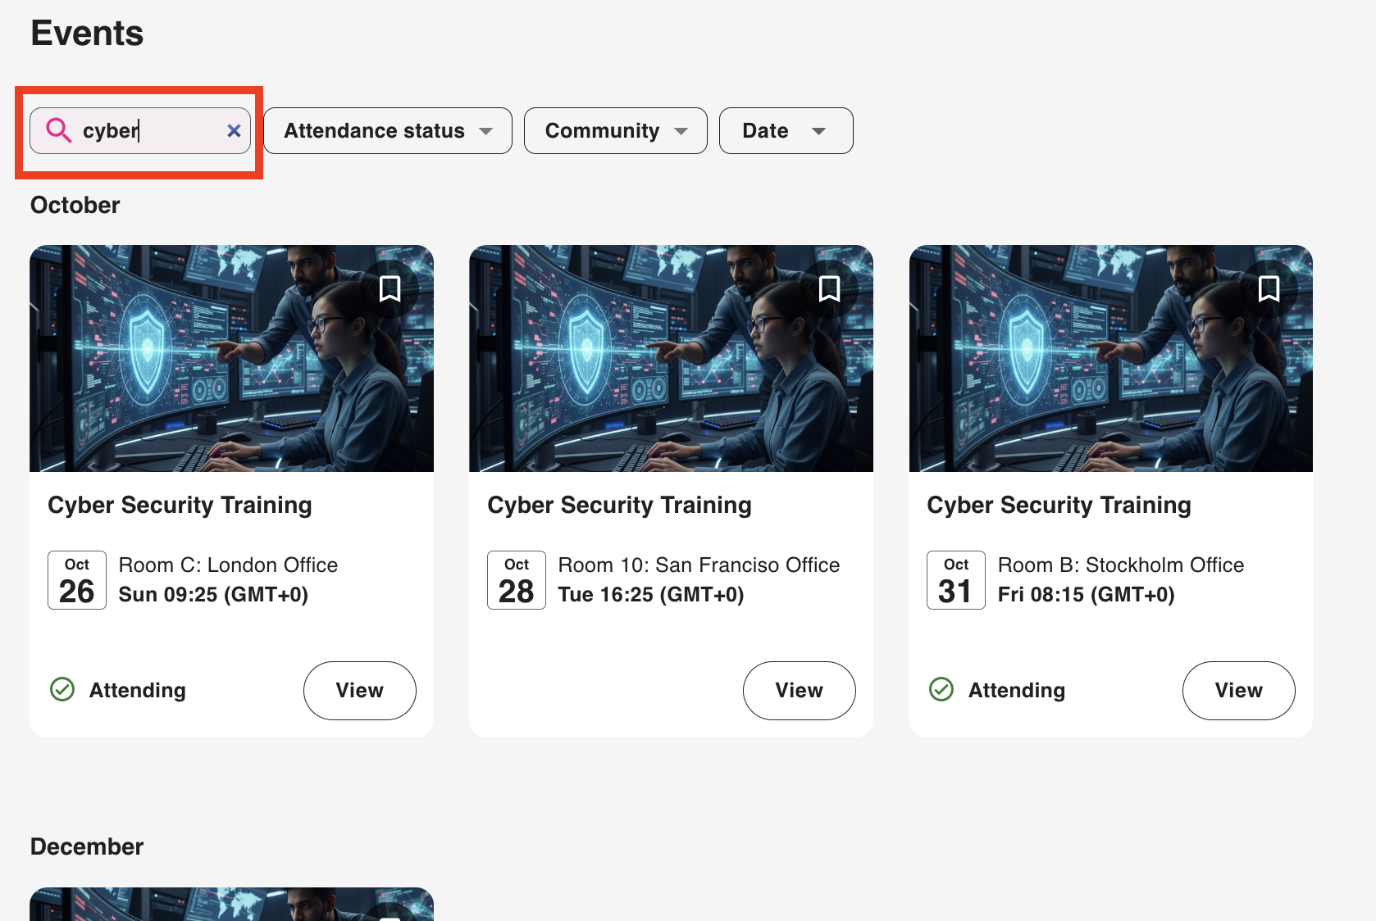Open the Attendance status dropdown

(x=387, y=130)
